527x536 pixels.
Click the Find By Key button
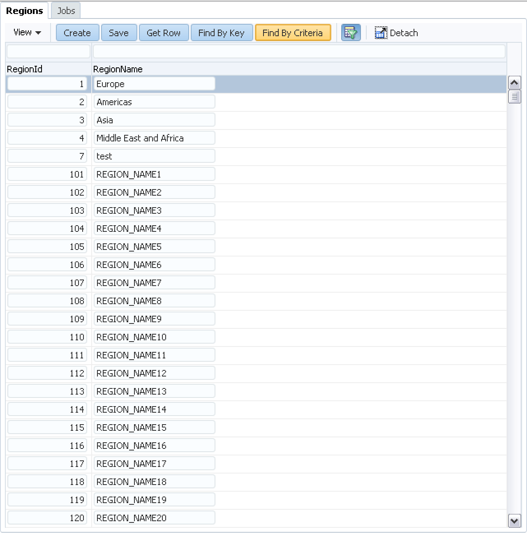pyautogui.click(x=221, y=33)
